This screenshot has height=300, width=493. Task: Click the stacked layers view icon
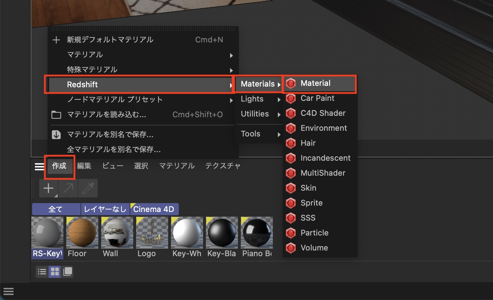click(x=67, y=272)
